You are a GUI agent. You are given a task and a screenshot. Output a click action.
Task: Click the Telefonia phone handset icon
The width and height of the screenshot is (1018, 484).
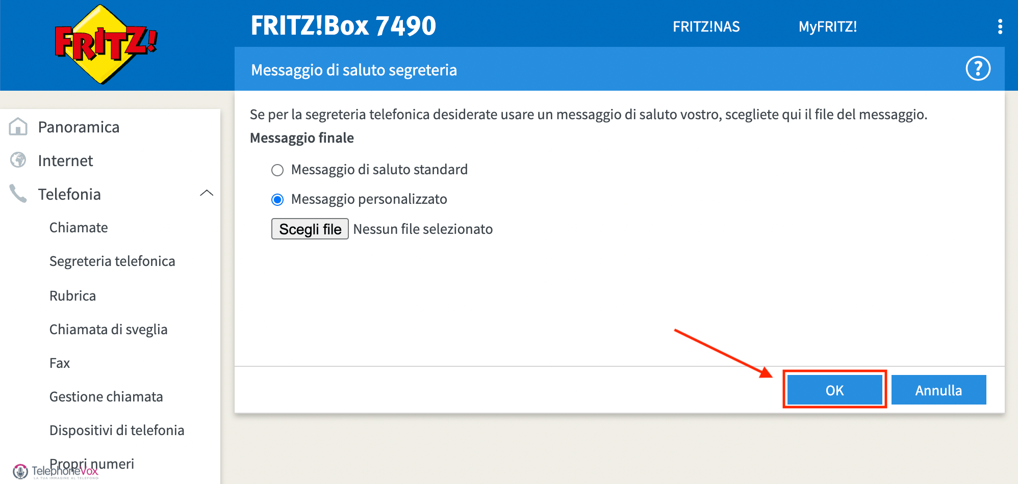[x=18, y=194]
